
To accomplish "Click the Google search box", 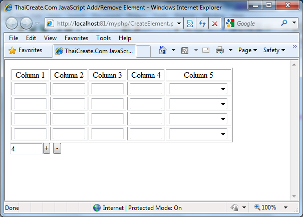I will coord(257,24).
